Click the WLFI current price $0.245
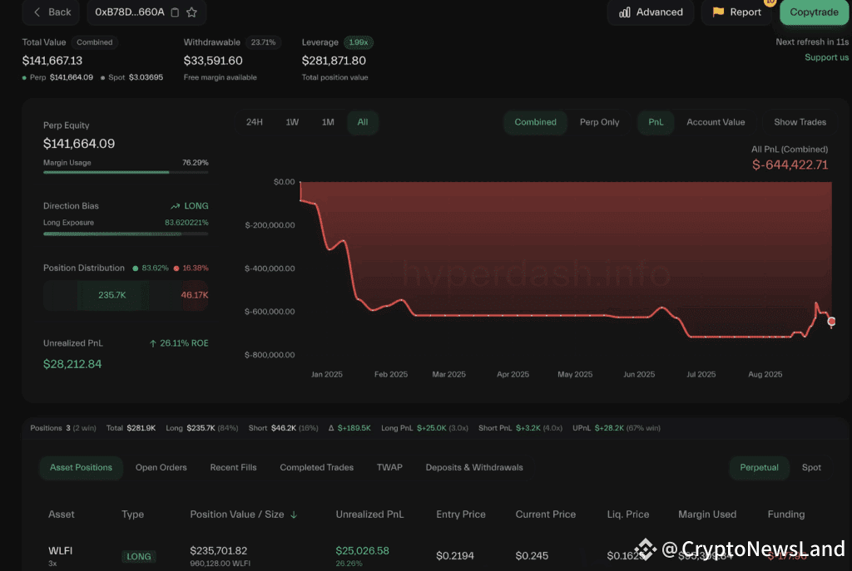 (x=532, y=556)
